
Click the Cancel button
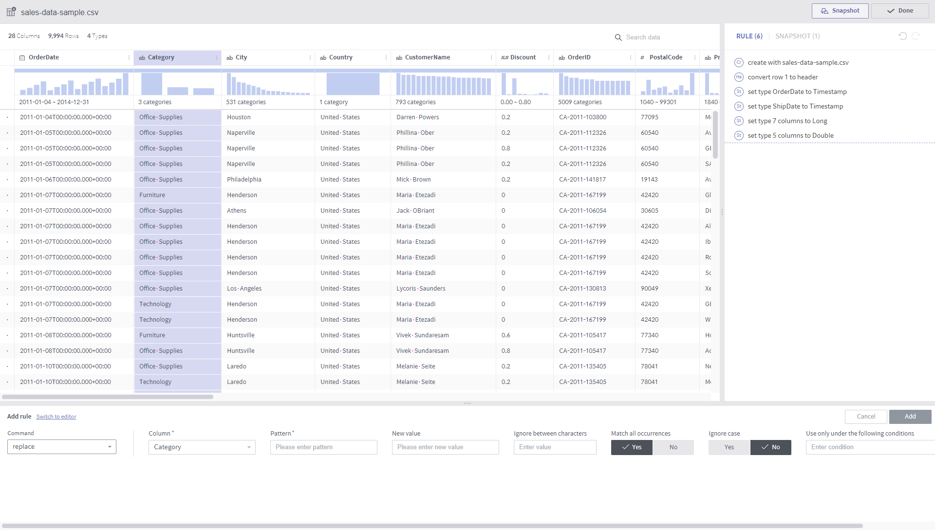(866, 417)
